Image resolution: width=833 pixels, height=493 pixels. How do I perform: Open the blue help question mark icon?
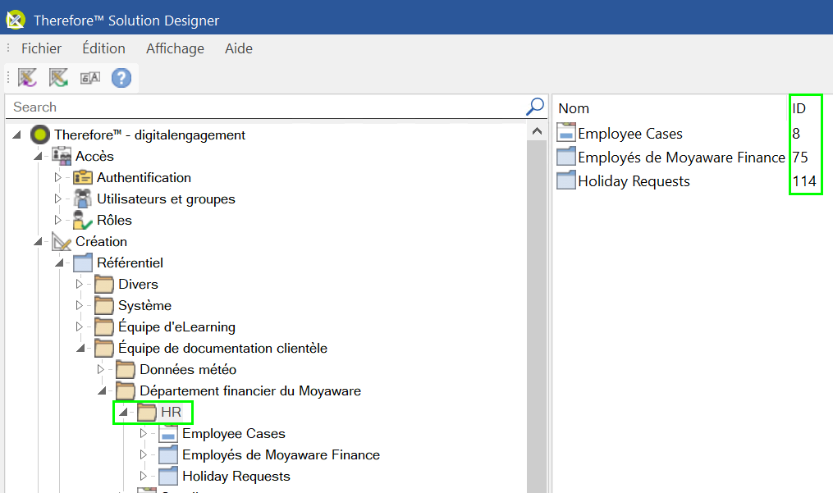[x=121, y=78]
